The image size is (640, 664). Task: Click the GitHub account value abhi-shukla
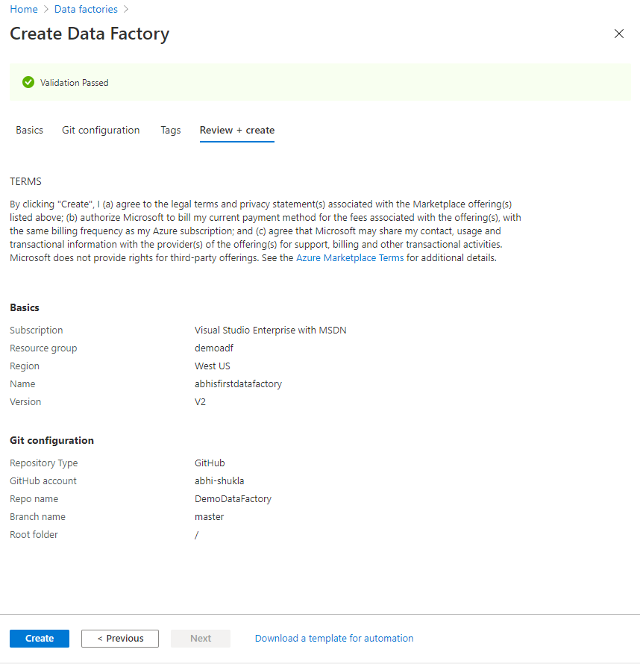point(221,481)
